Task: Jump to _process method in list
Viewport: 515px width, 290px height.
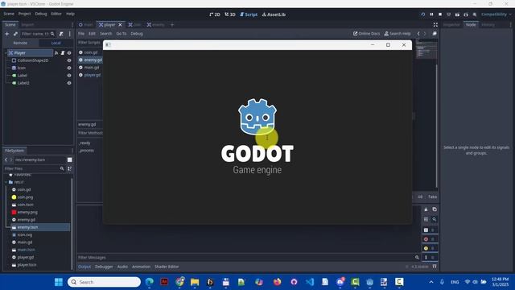Action: point(86,151)
